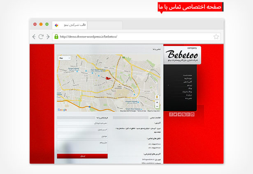
Task: Click the green padlock security icon
Action: pyautogui.click(x=56, y=37)
